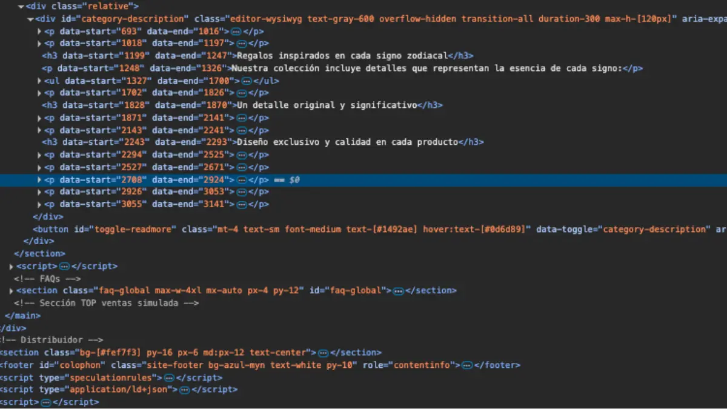This screenshot has height=409, width=727.
Task: Click ellipsis of the last script element
Action: pyautogui.click(x=45, y=402)
